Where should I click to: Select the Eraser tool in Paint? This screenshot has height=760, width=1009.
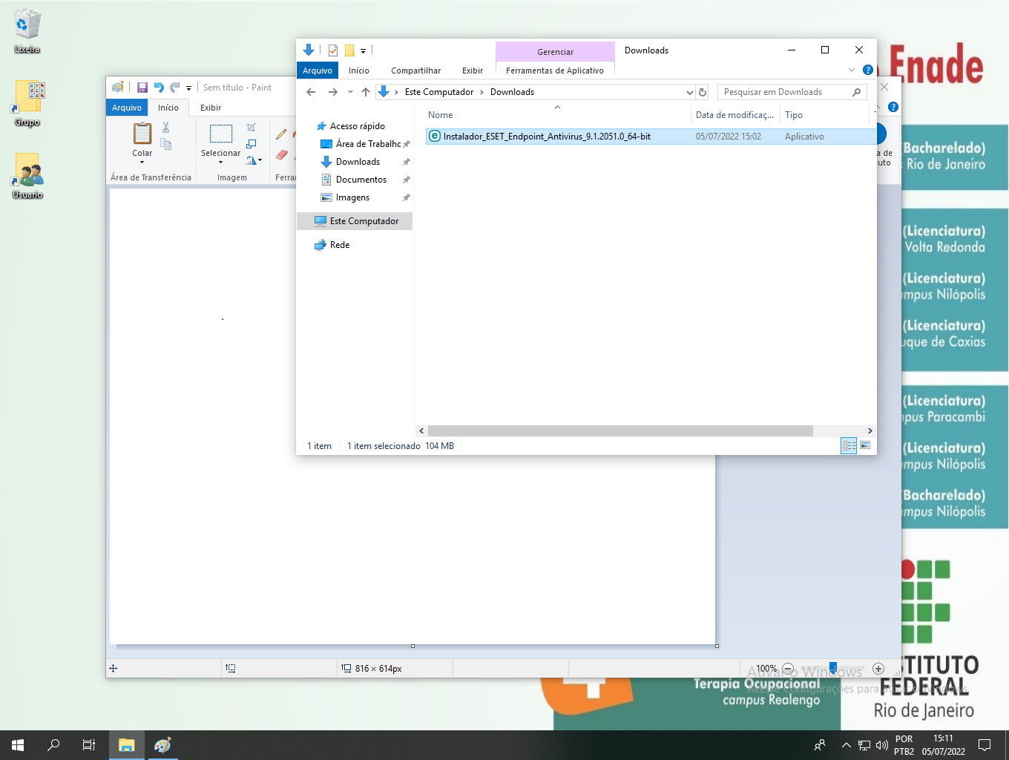point(281,155)
